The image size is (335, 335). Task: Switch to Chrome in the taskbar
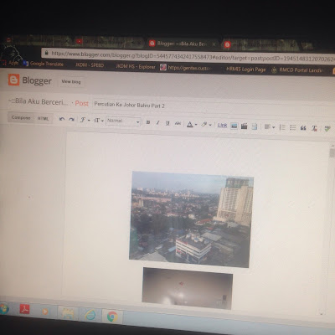point(112,317)
